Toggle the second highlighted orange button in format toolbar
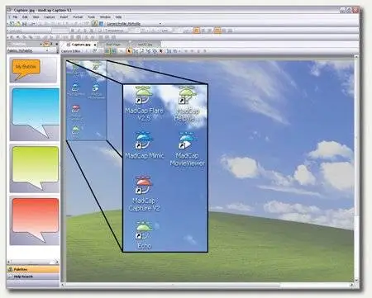Viewport: 372px width, 298px height. point(217,31)
